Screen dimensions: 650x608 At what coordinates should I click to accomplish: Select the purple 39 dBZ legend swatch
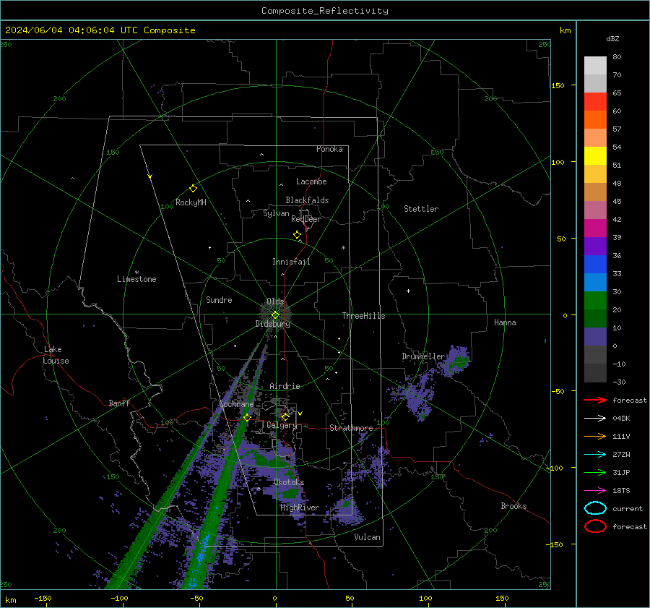(595, 246)
